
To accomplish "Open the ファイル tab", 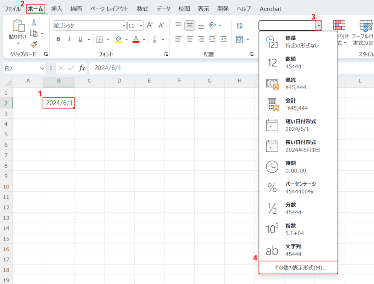I will coord(12,9).
